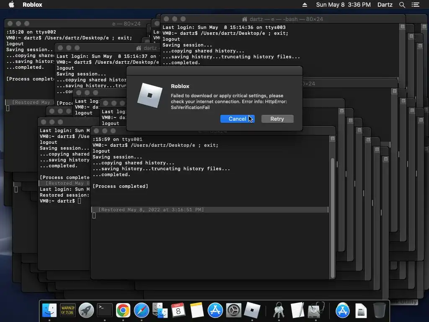Click the scroll indicator icon in the ttys003 terminal
Image resolution: width=429 pixels, height=322 pixels.
[x=402, y=26]
